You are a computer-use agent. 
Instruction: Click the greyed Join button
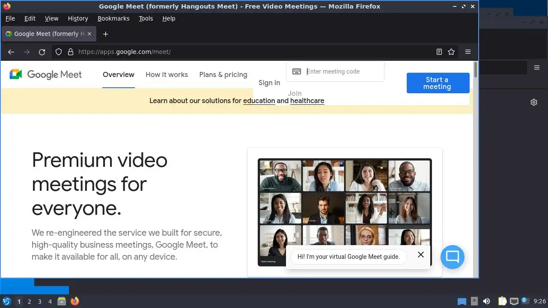pyautogui.click(x=295, y=93)
